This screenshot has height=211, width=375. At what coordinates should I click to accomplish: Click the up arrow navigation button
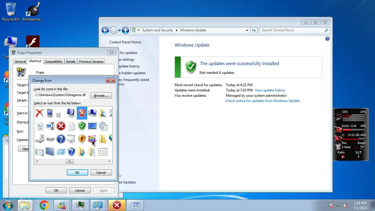(x=125, y=30)
